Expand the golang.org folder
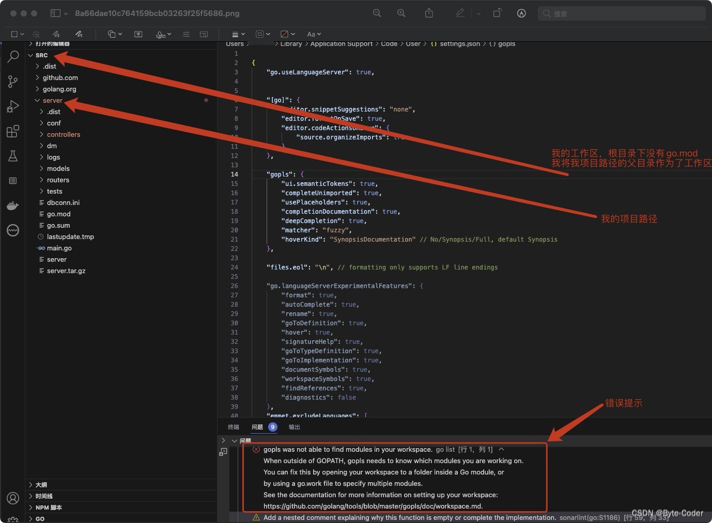Screen dimensions: 712x523 (x=59, y=89)
